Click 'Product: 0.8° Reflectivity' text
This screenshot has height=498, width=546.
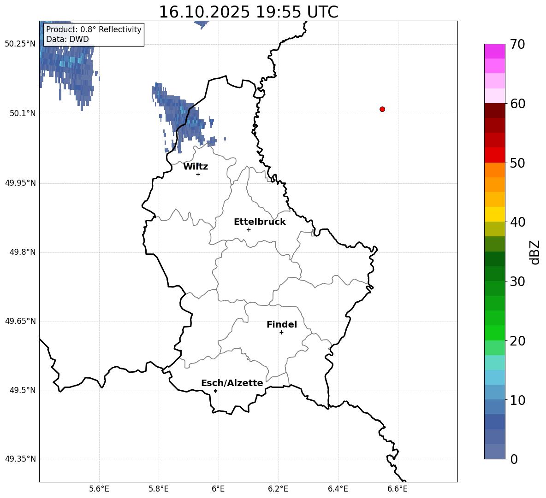click(x=94, y=29)
